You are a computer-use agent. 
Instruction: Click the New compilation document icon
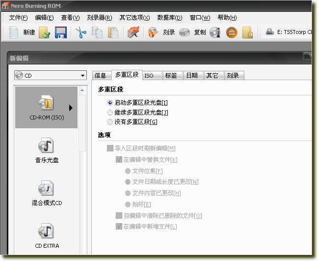point(14,32)
